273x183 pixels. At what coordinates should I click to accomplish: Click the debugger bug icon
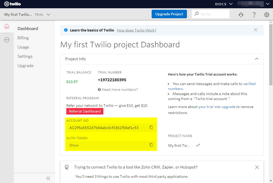pyautogui.click(x=241, y=15)
